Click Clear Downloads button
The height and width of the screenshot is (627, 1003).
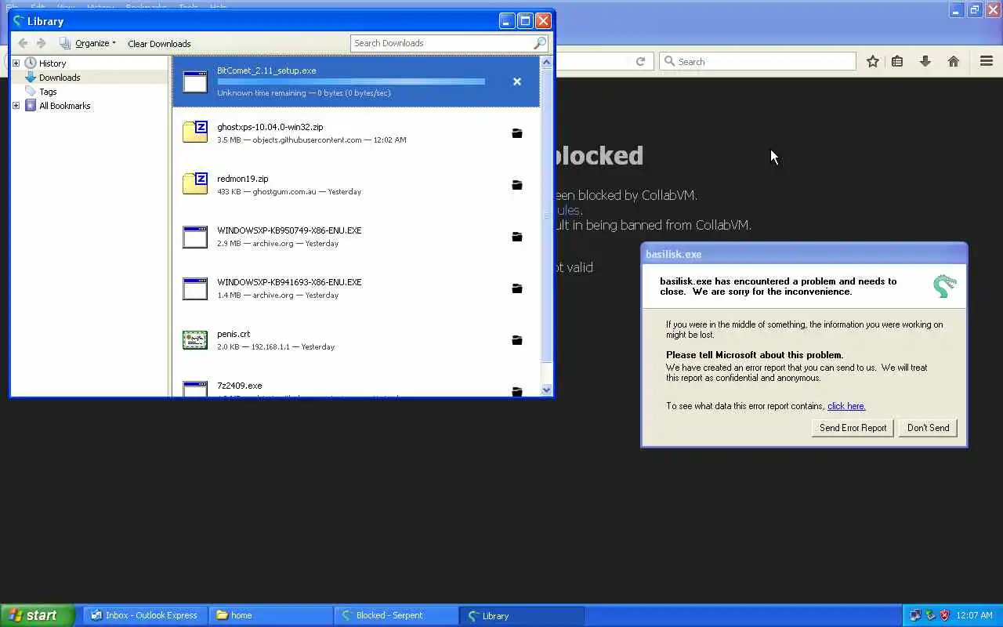pyautogui.click(x=159, y=44)
